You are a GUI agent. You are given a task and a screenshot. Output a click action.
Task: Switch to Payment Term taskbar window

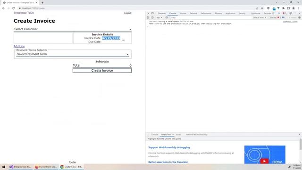point(46,167)
